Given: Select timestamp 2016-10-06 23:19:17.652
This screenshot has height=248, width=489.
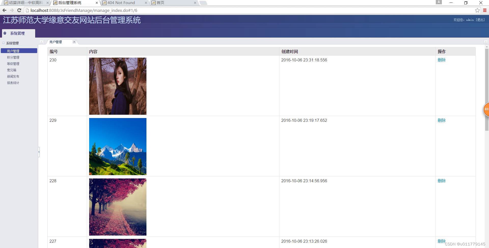Looking at the screenshot, I should click(x=304, y=120).
